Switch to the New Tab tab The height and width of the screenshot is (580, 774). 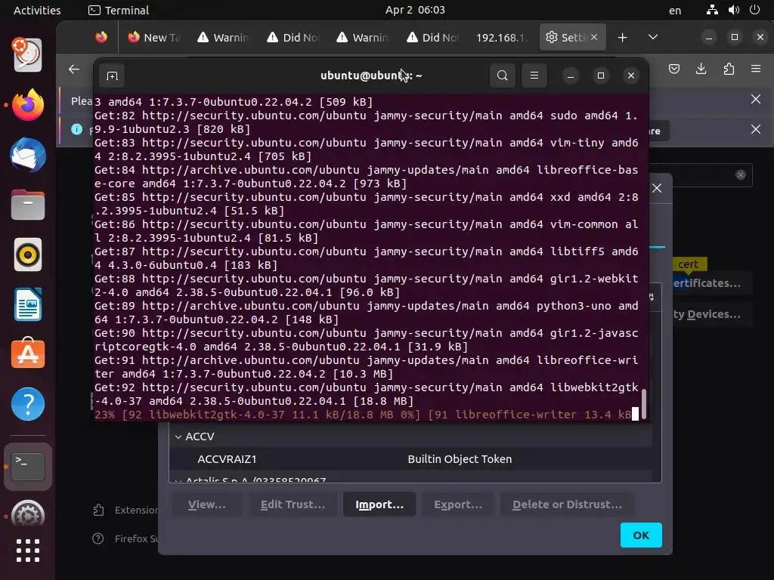pyautogui.click(x=154, y=38)
